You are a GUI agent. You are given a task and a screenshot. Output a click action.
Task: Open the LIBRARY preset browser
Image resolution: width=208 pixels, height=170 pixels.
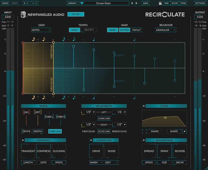tap(72, 3)
